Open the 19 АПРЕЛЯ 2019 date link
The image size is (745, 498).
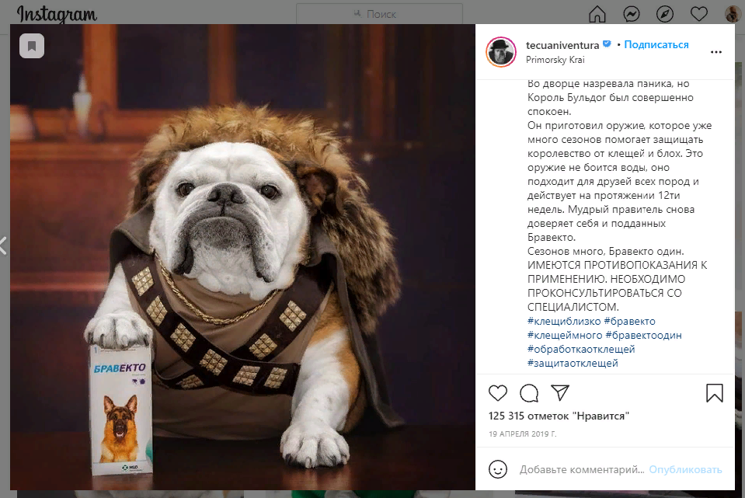pyautogui.click(x=523, y=434)
